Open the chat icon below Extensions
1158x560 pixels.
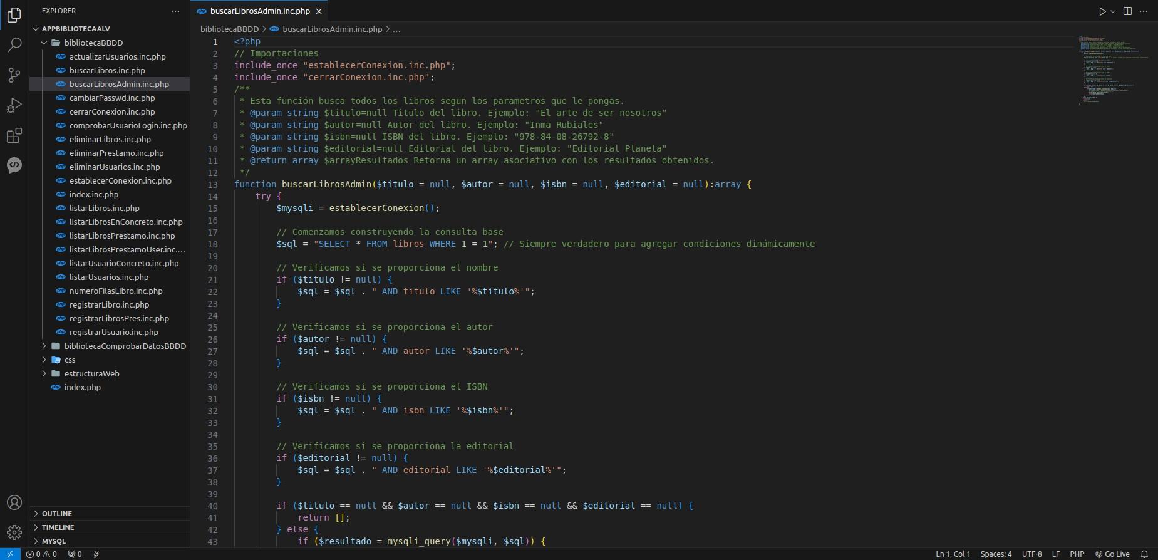[14, 165]
